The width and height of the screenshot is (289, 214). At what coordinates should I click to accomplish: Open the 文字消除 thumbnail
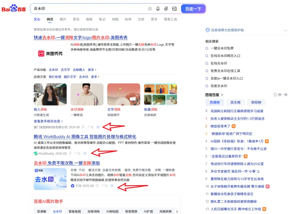tap(124, 94)
